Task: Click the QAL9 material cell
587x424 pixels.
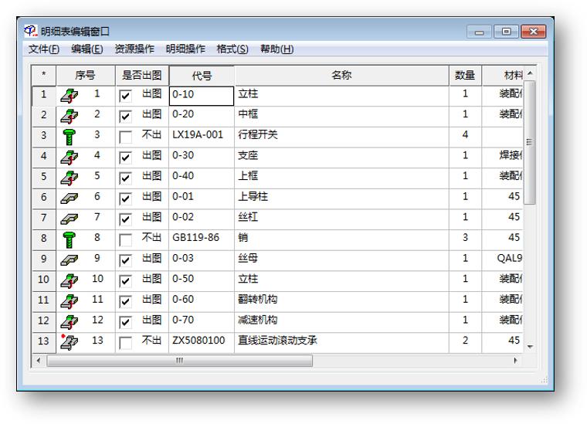Action: pos(502,260)
